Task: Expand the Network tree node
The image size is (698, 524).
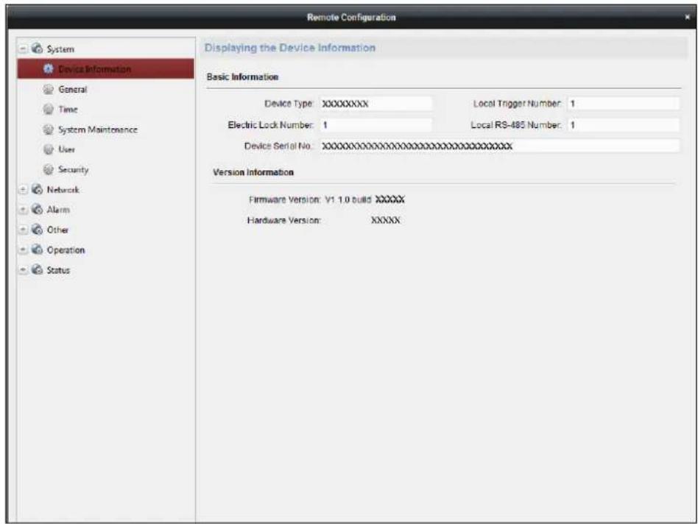Action: [23, 189]
